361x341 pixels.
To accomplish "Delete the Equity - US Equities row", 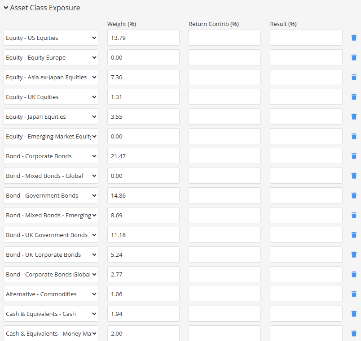I will (354, 38).
